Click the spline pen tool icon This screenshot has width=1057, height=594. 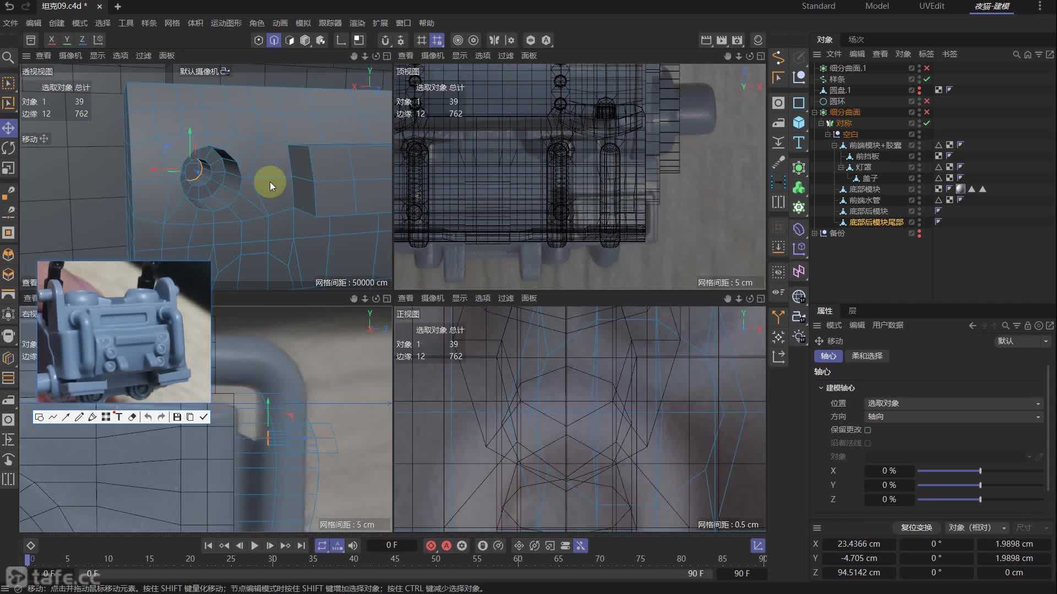point(778,57)
